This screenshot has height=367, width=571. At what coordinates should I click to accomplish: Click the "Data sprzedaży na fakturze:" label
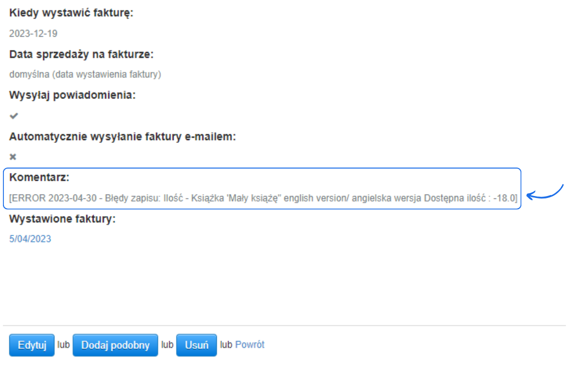[x=81, y=54]
